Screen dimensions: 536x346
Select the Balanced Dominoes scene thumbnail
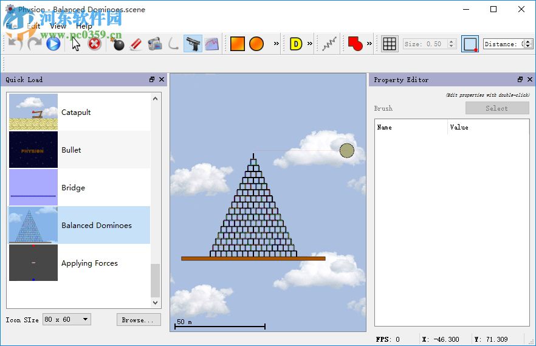(33, 225)
